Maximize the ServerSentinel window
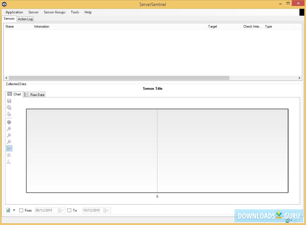The height and width of the screenshot is (225, 306). click(288, 3)
